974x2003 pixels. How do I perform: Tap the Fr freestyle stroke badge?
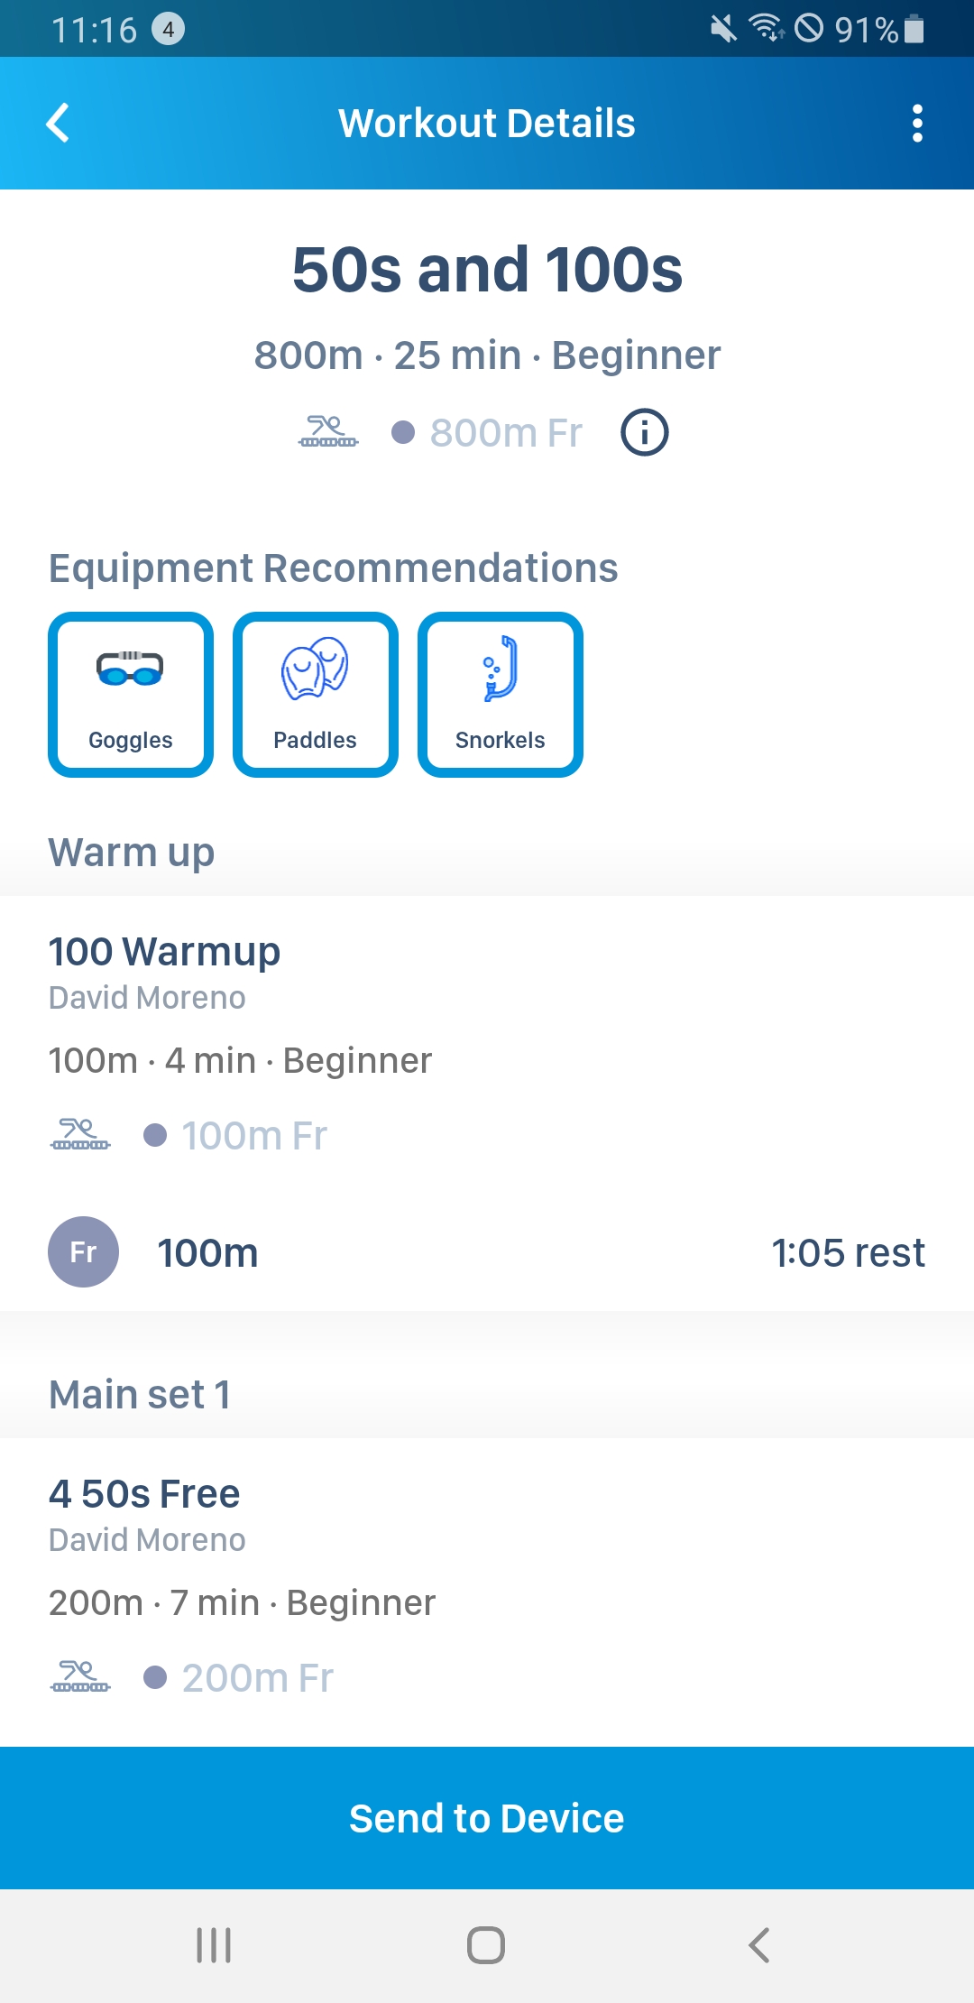(x=83, y=1252)
